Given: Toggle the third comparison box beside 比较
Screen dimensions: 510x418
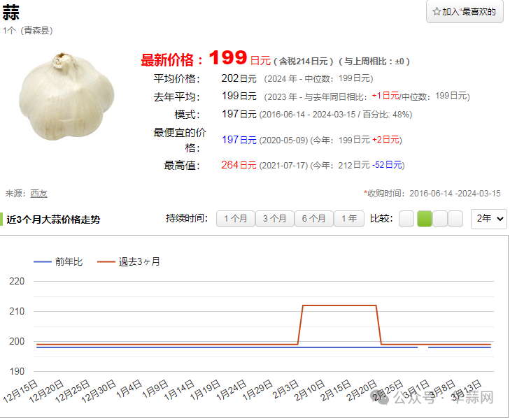Looking at the screenshot, I should [x=440, y=219].
